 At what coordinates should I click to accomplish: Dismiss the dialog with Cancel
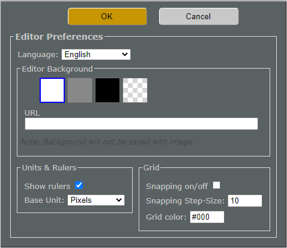[199, 16]
